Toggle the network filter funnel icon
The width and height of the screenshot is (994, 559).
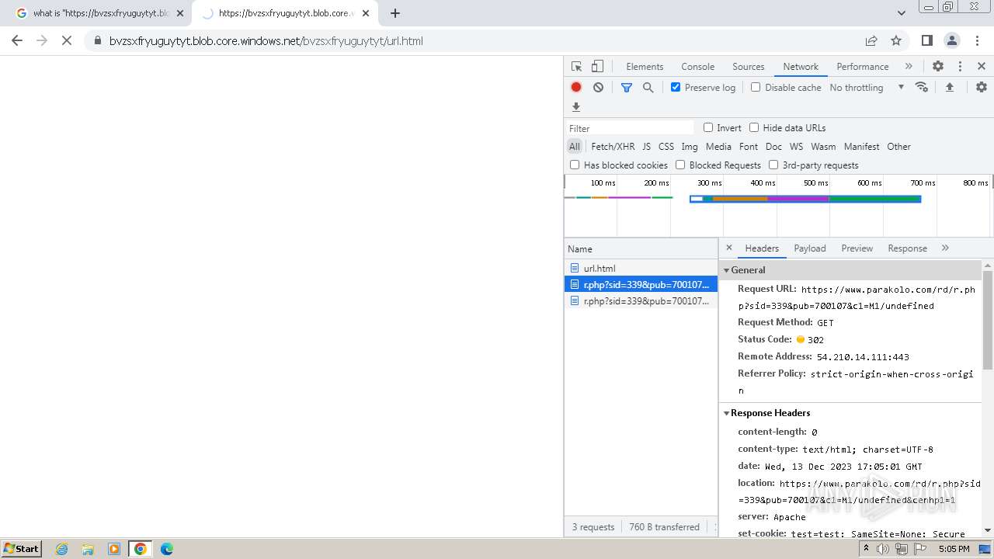(x=627, y=88)
